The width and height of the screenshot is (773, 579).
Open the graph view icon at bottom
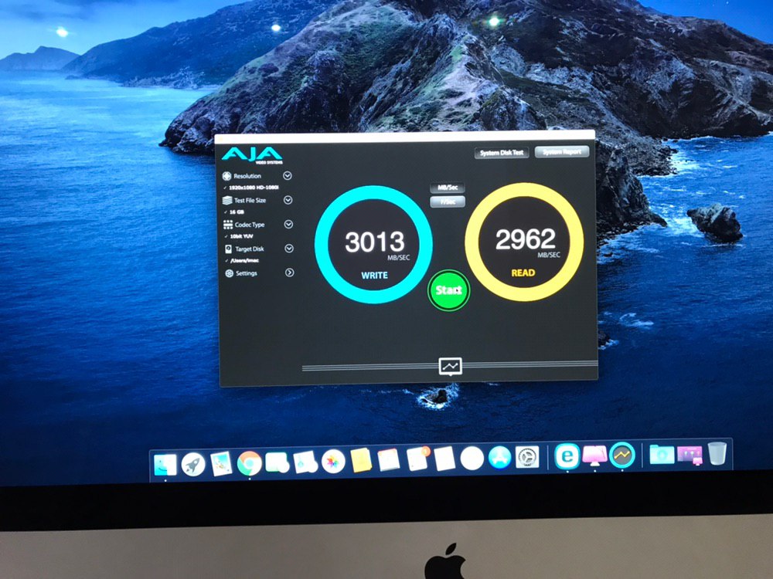(x=450, y=366)
